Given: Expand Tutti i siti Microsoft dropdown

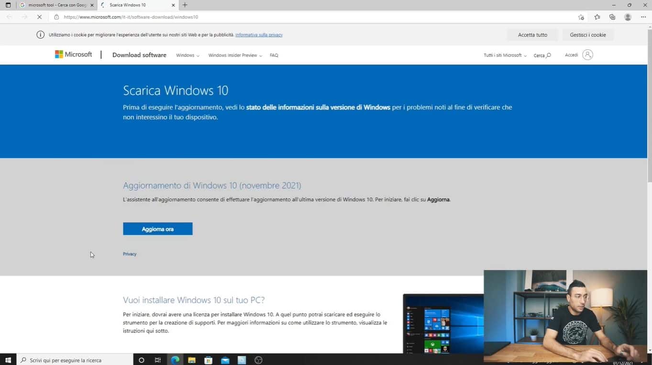Looking at the screenshot, I should [505, 55].
